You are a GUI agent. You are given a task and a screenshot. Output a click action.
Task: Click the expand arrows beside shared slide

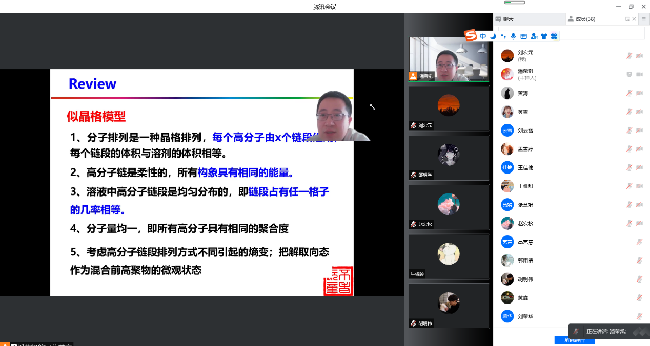coord(373,107)
